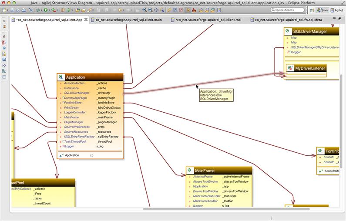Click the s_log field in Application
Screen dimensions: 346x221
(100, 146)
